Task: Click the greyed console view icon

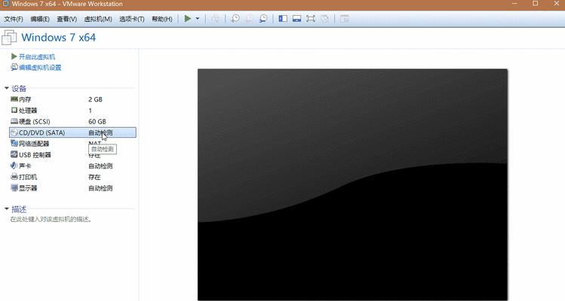Action: [345, 18]
